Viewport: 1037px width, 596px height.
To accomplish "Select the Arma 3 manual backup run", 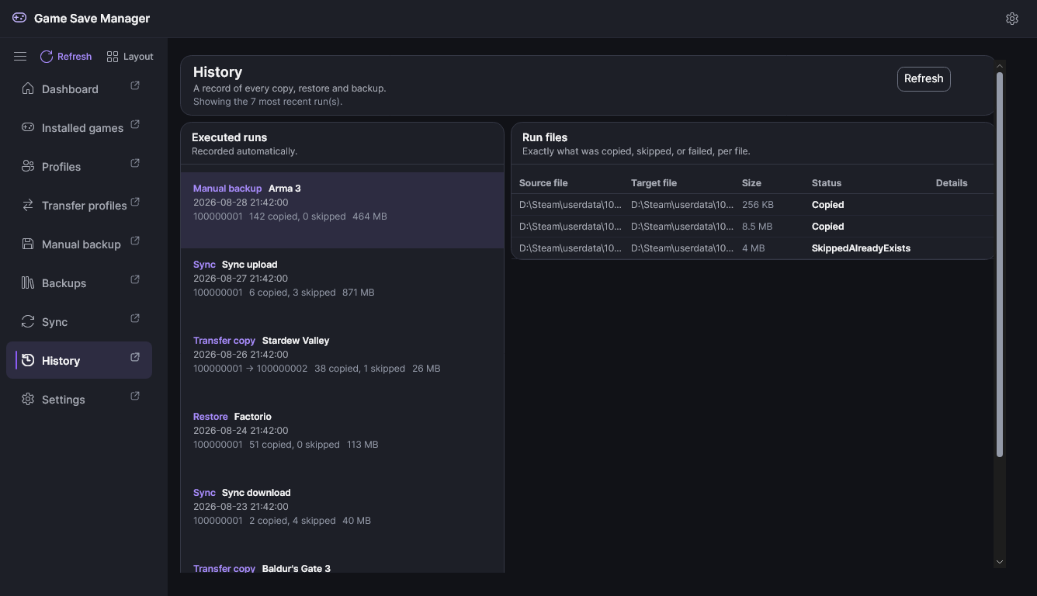I will click(x=342, y=210).
